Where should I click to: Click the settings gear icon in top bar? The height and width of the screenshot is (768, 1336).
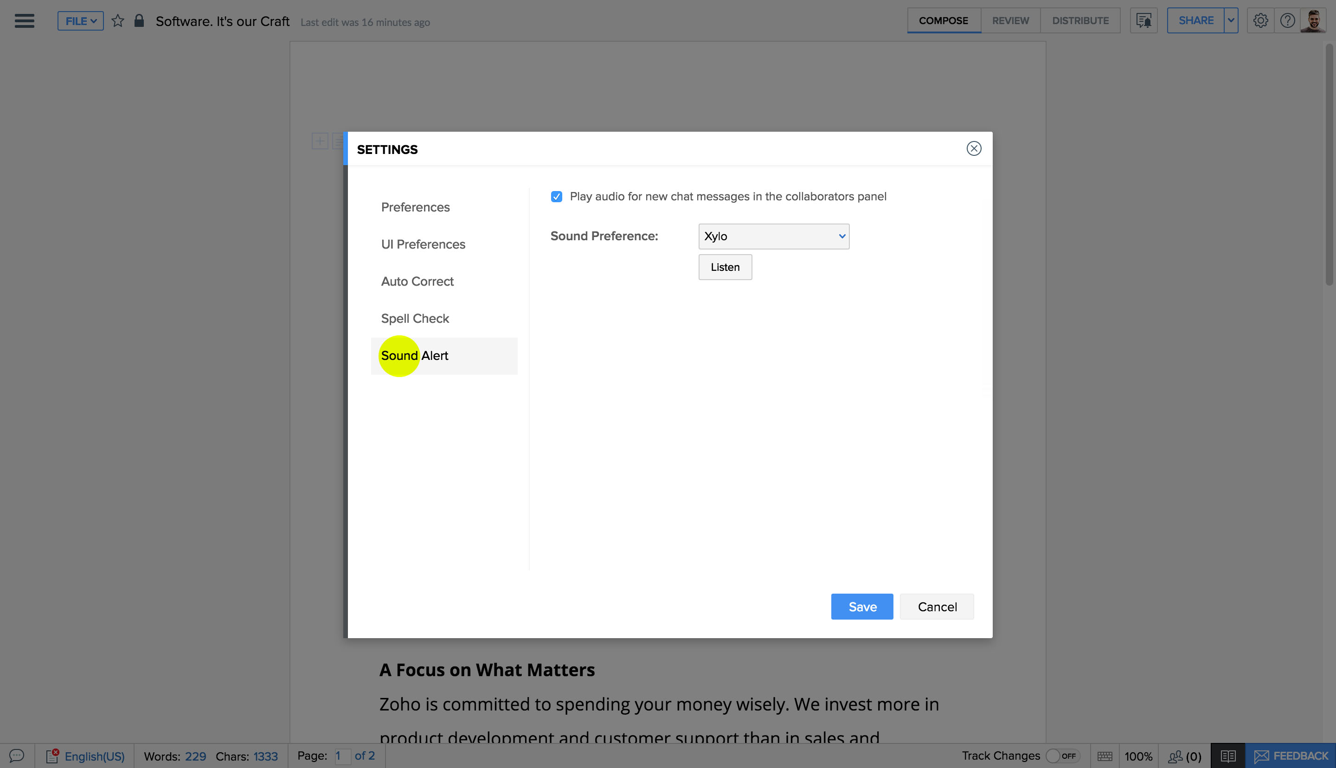tap(1261, 20)
